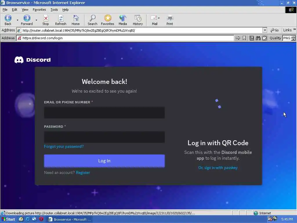Screen dimensions: 297x223
Task: Select Browservice taskbar window button
Action: (70, 220)
